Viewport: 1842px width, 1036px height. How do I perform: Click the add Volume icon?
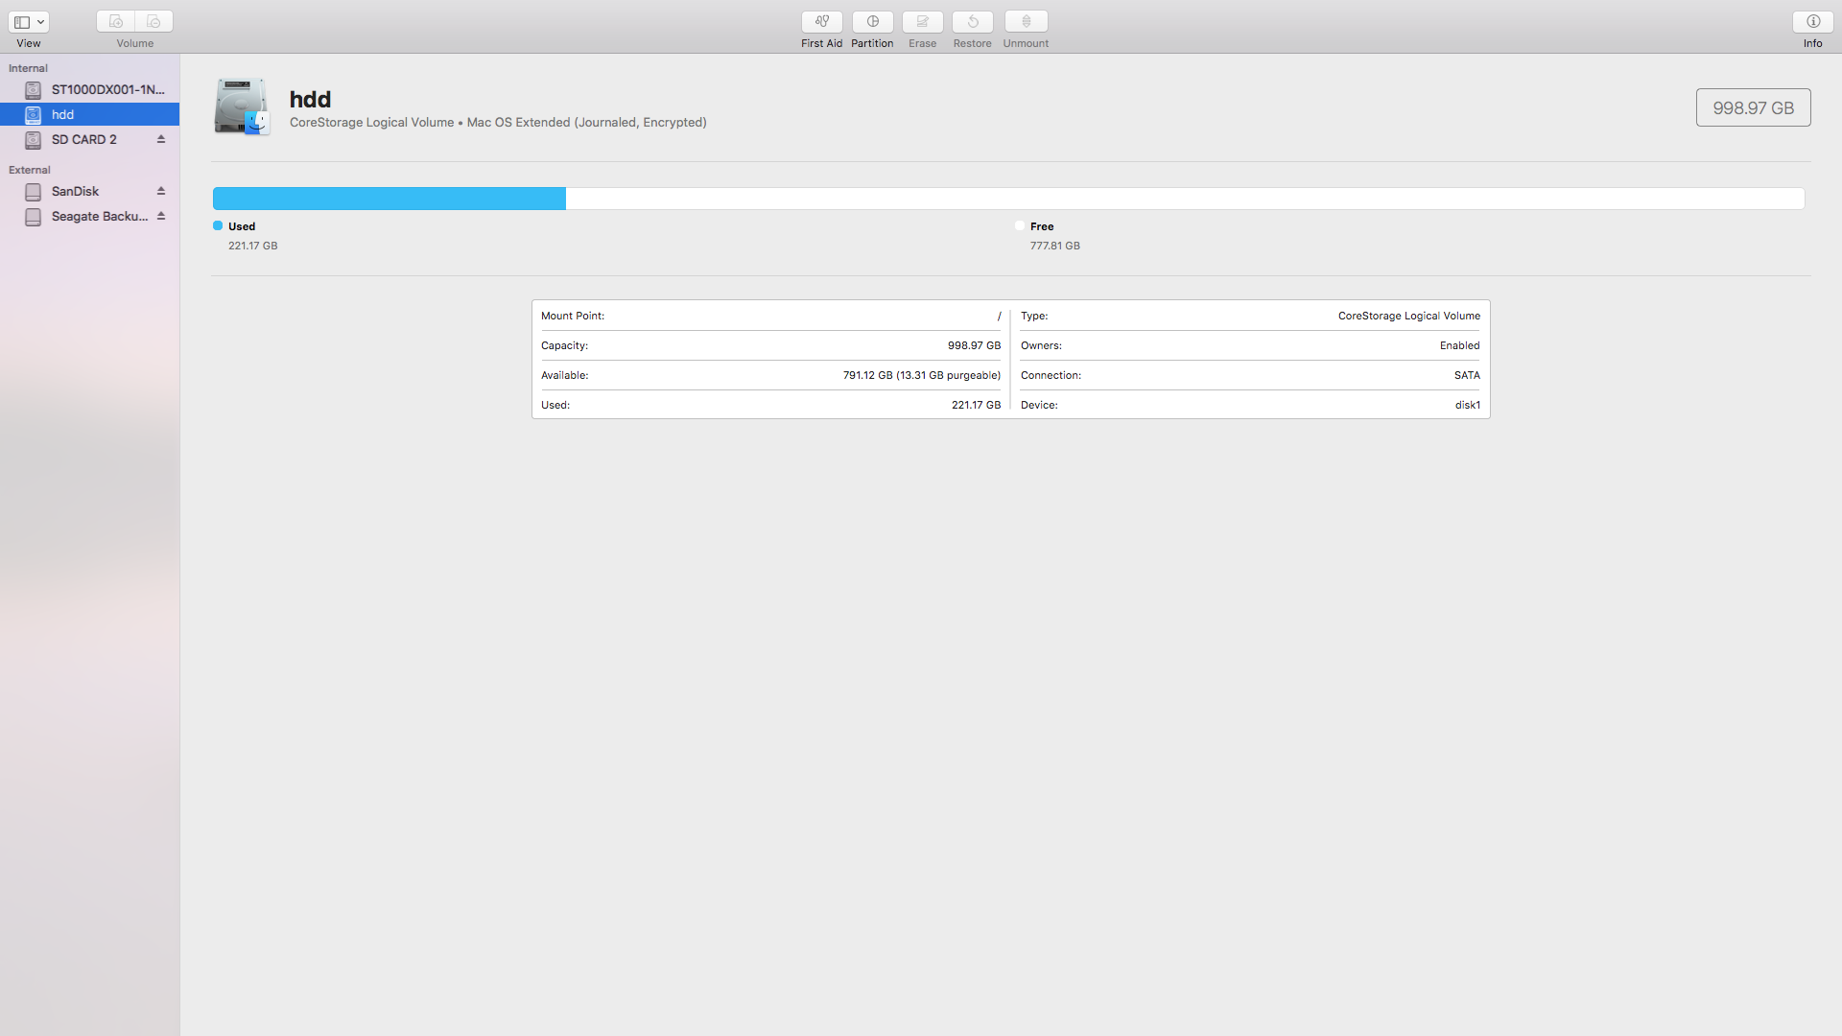[x=116, y=21]
